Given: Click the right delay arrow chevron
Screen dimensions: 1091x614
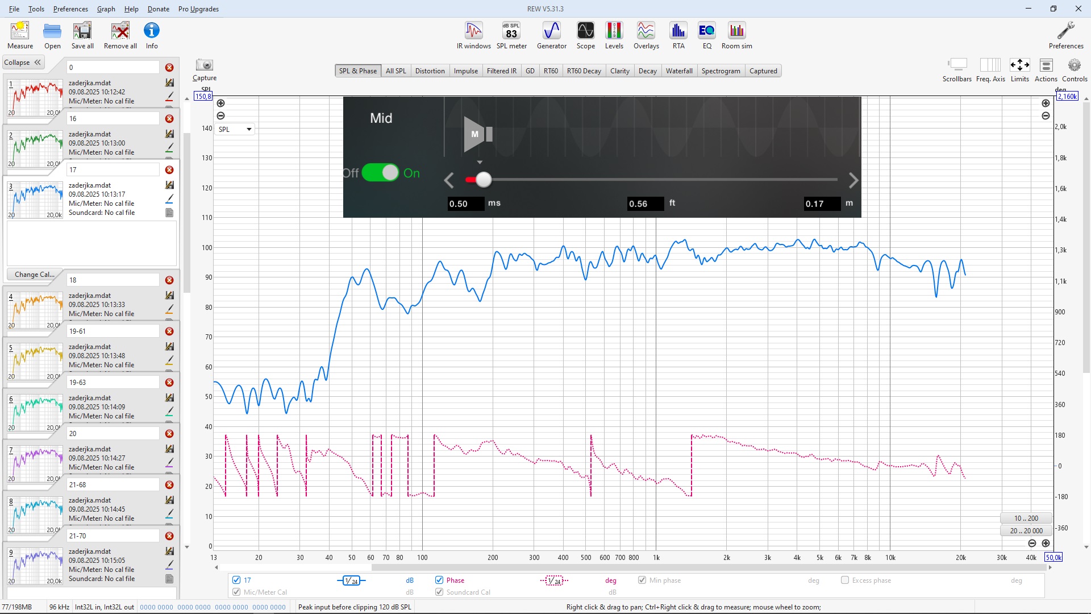Looking at the screenshot, I should pyautogui.click(x=853, y=181).
